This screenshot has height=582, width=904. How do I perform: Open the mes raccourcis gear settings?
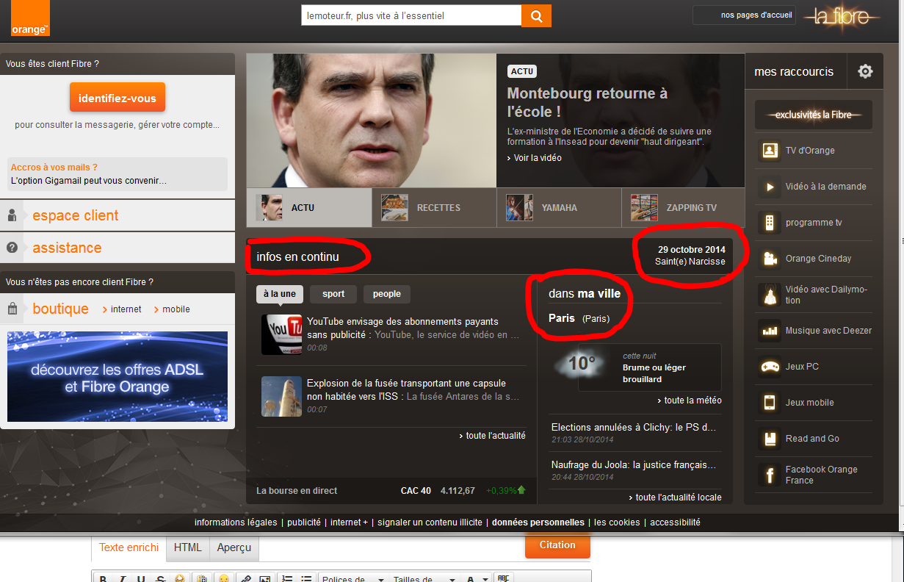coord(866,71)
